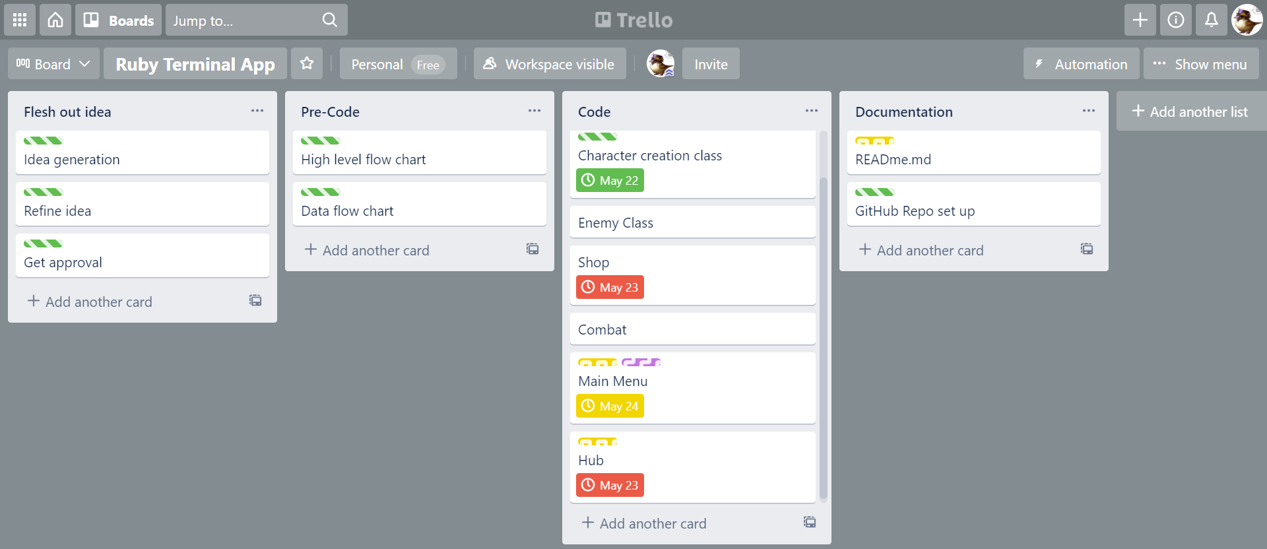Toggle May 24 due date on Main Menu

610,406
